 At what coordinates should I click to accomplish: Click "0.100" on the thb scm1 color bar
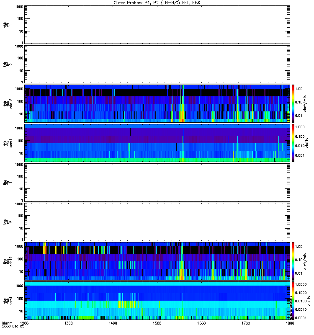pos(300,137)
